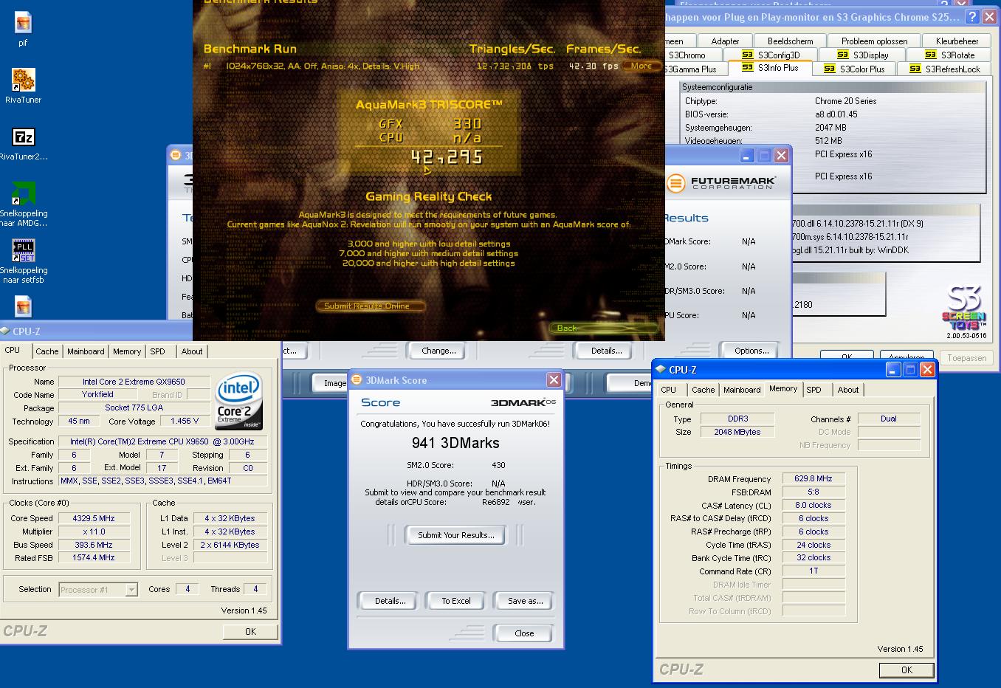1001x688 pixels.
Task: Click OK in right CPU-Z window
Action: [x=907, y=670]
